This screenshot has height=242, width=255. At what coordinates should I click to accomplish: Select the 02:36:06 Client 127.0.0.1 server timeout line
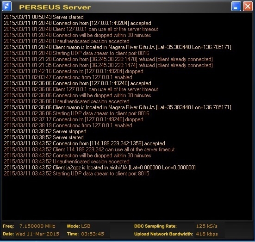(81, 89)
